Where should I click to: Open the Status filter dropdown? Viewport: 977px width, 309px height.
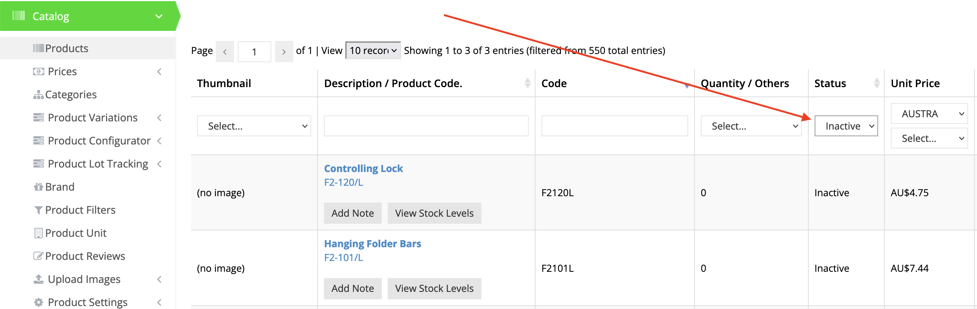click(x=846, y=126)
